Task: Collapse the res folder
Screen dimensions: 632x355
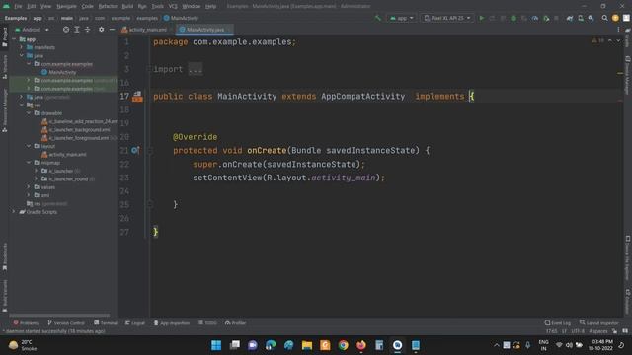Action: pyautogui.click(x=22, y=106)
